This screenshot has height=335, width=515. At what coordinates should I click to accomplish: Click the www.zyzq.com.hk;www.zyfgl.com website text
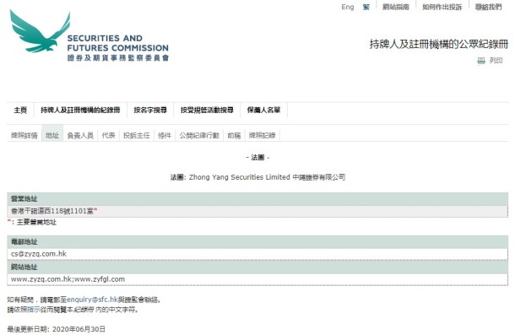point(68,279)
